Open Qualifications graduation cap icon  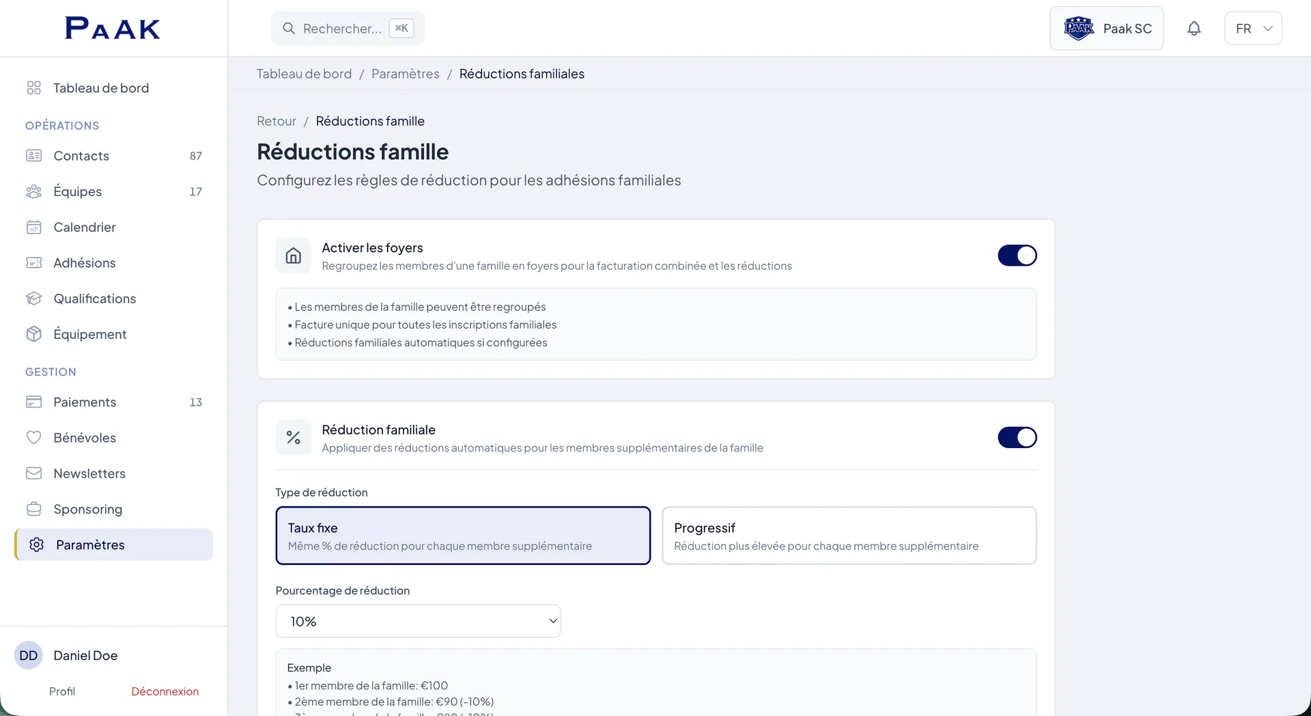coord(34,299)
